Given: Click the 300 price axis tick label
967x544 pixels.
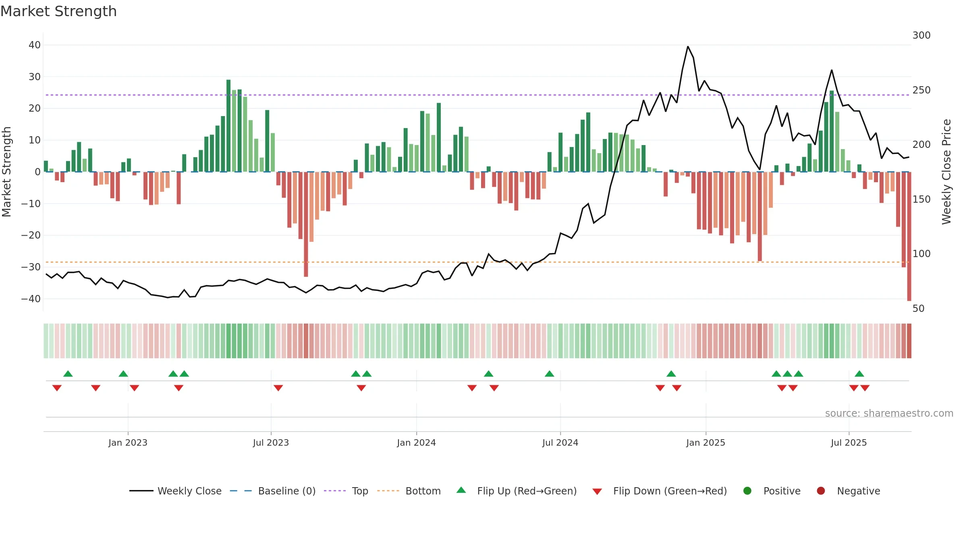Looking at the screenshot, I should (x=921, y=35).
